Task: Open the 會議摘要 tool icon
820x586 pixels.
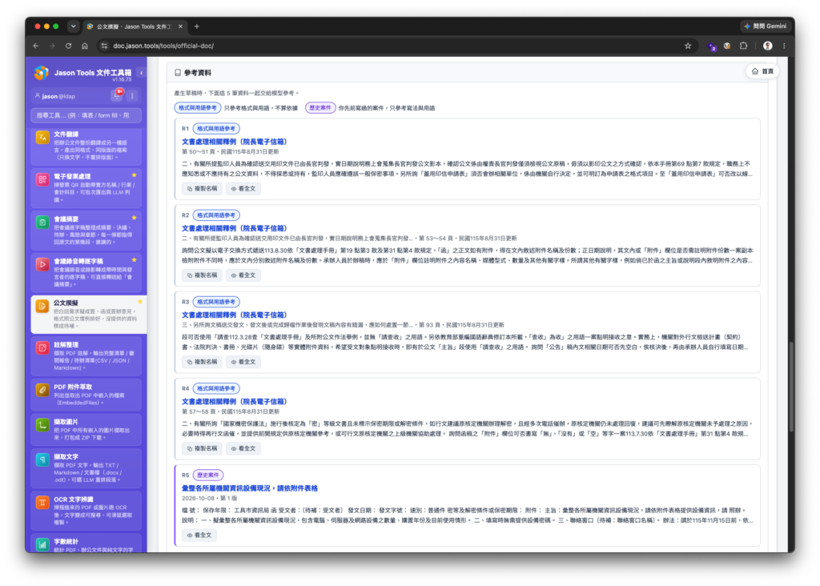Action: click(42, 223)
